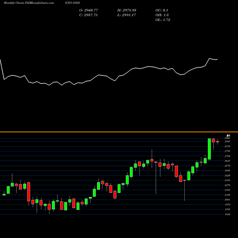
Task: Click the 2643 price axis label
Action: (x=228, y=161)
